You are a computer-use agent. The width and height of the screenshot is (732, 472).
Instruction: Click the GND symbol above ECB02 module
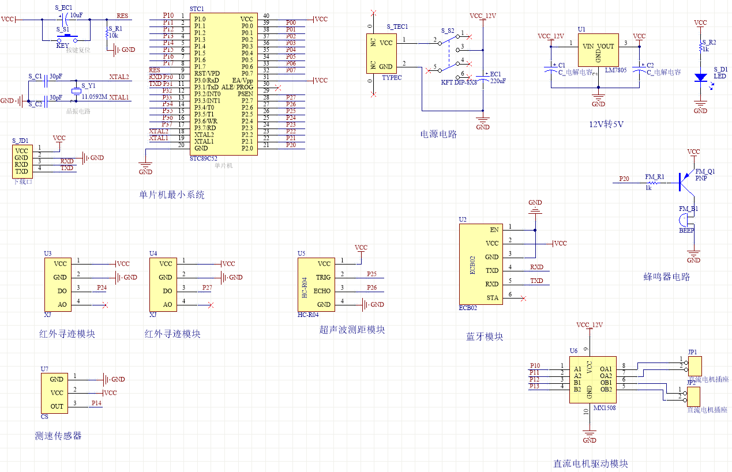click(535, 206)
